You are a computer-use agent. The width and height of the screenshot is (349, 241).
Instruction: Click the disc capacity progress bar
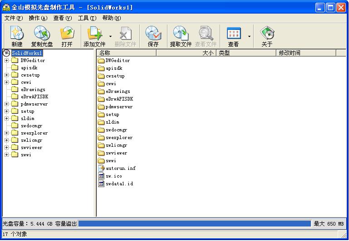point(195,224)
